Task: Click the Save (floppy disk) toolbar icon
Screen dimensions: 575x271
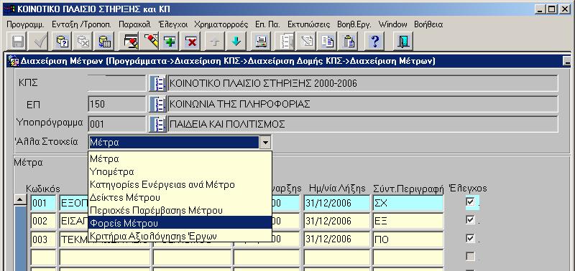Action: 16,42
